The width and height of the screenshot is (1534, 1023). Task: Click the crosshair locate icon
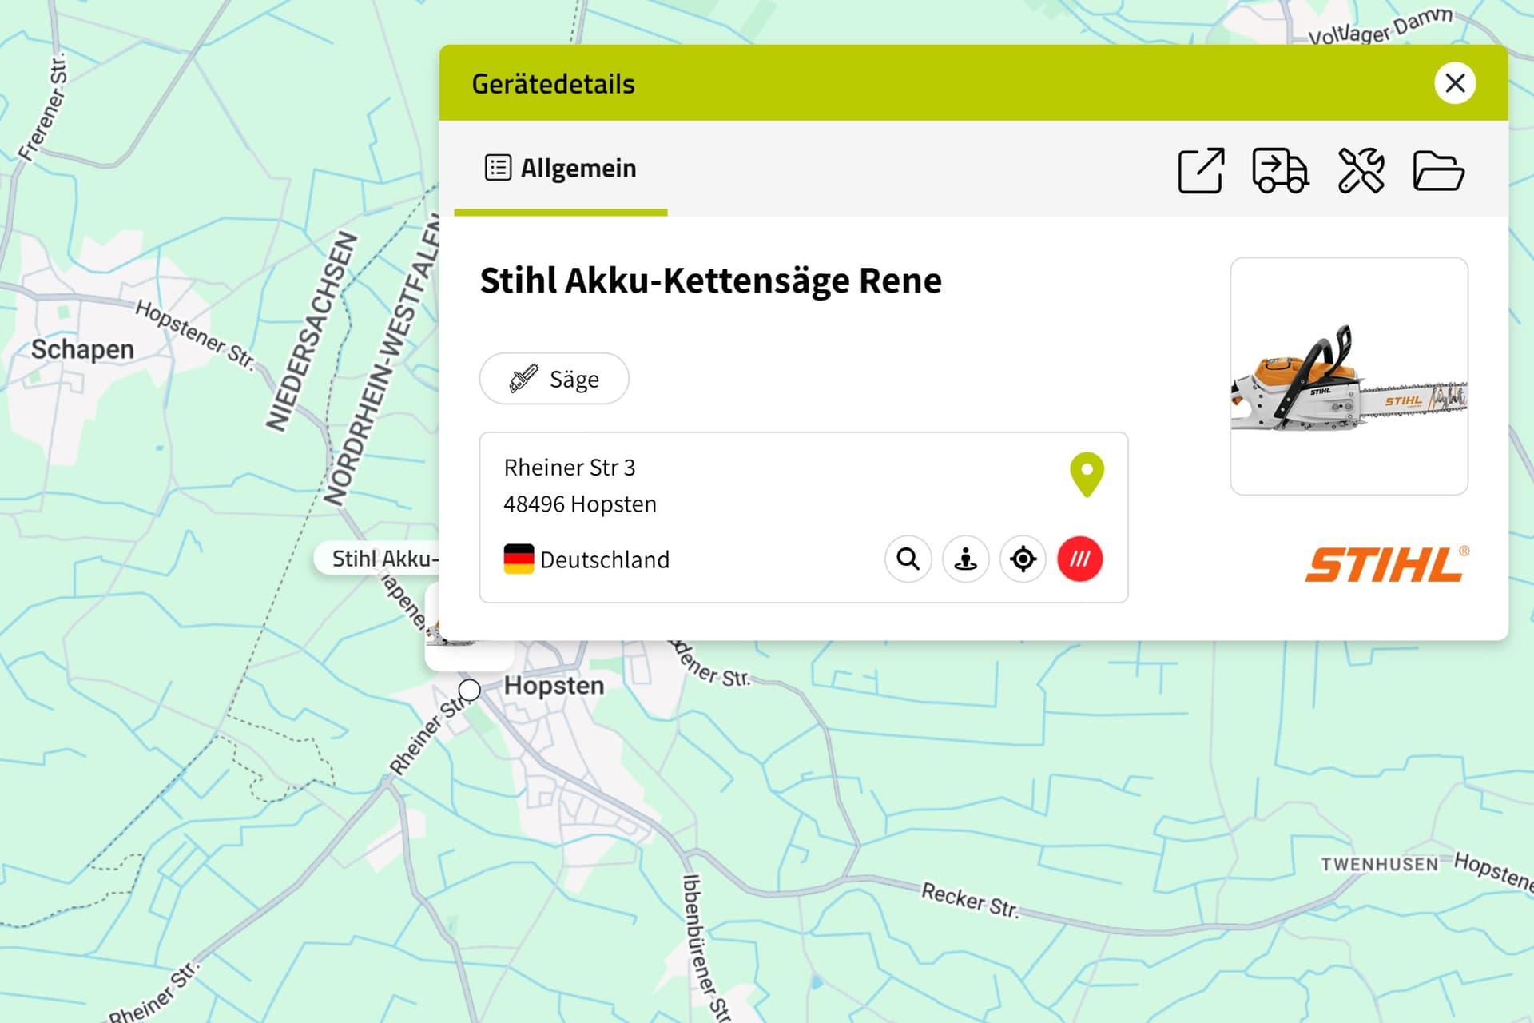click(x=1023, y=559)
